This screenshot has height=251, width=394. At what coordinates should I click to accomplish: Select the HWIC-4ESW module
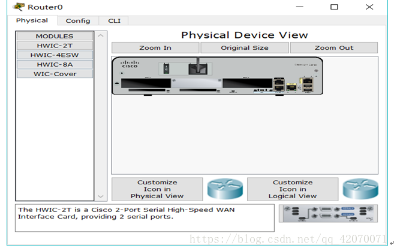coord(55,55)
